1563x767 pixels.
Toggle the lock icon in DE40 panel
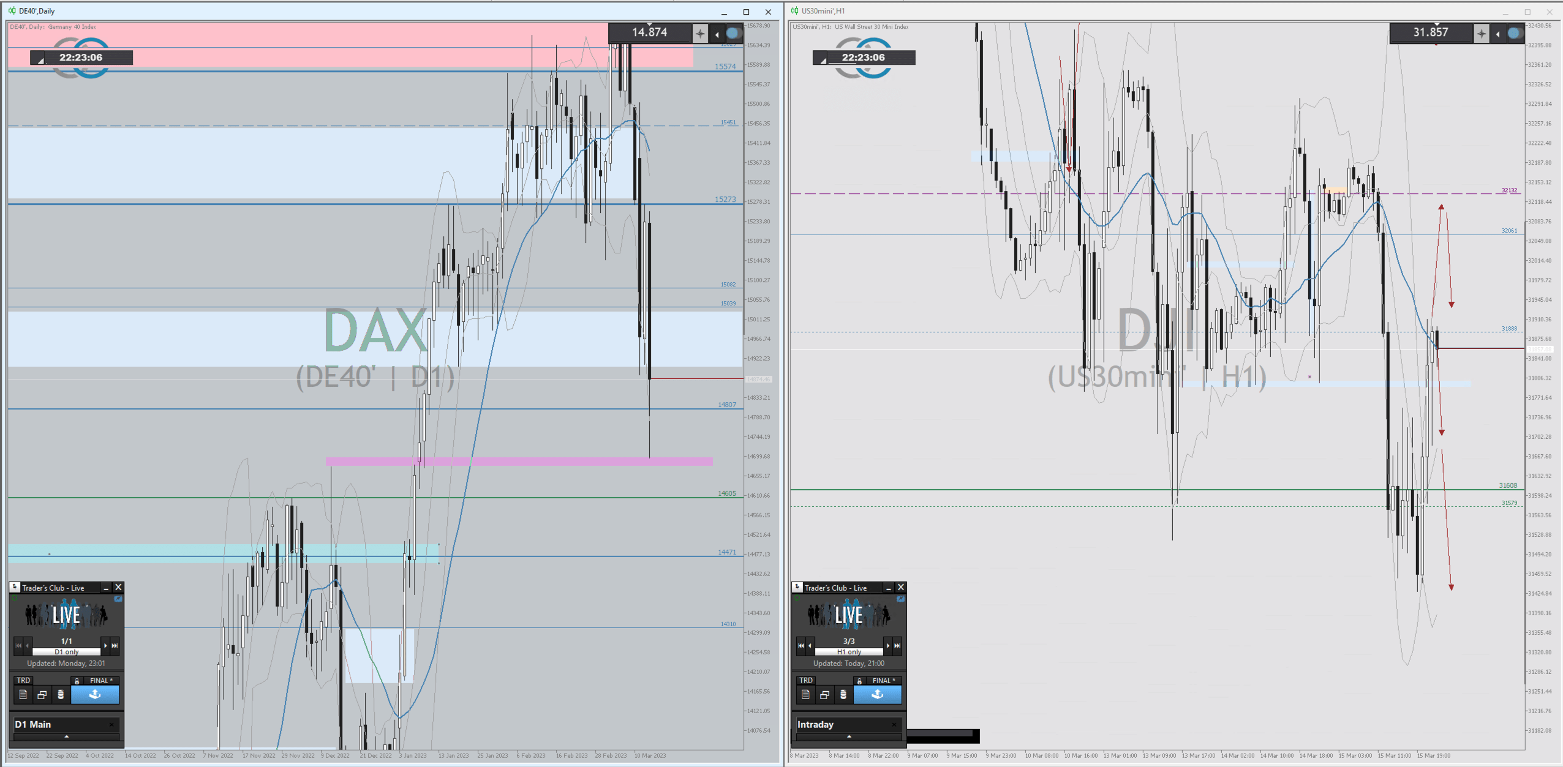[77, 681]
